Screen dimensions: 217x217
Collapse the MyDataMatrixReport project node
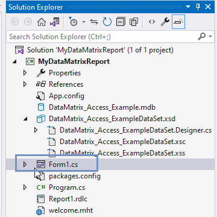[x=14, y=61]
